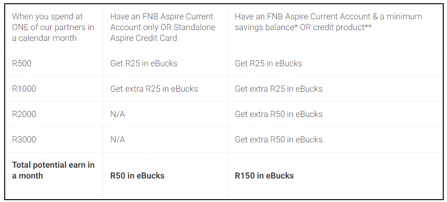Select the R2000 spend amount cell
This screenshot has height=202, width=447.
pyautogui.click(x=24, y=114)
